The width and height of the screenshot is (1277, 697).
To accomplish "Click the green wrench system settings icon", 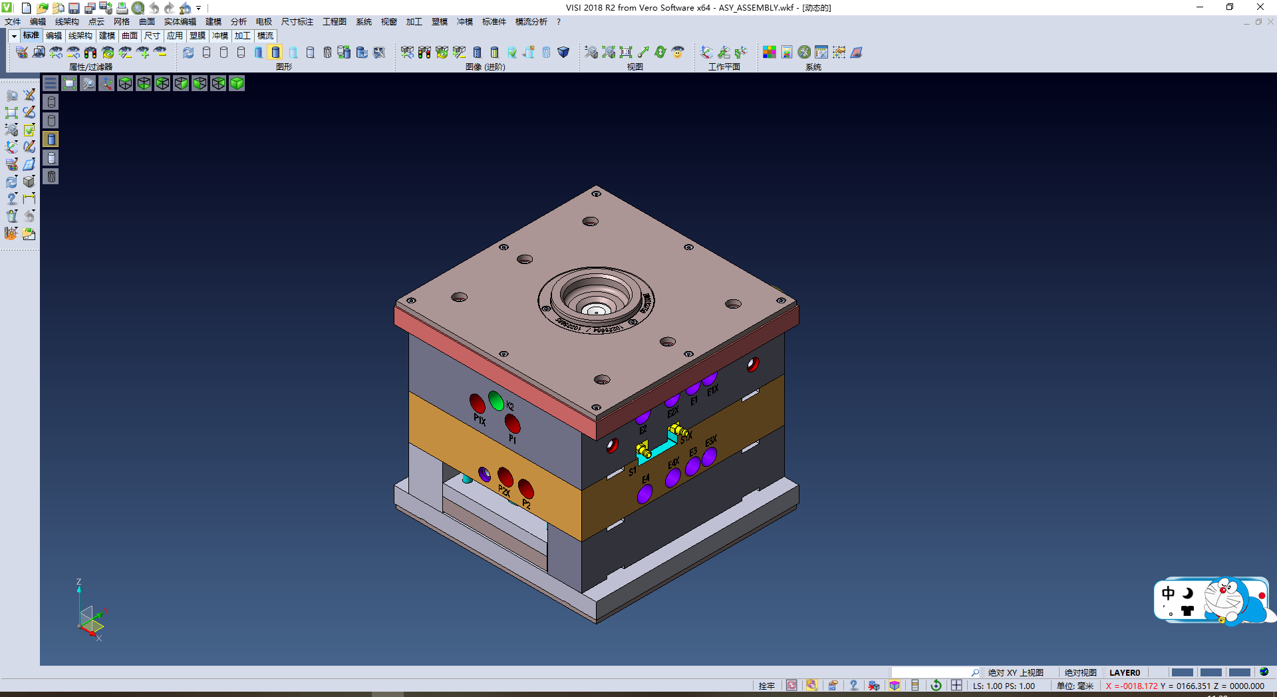I will [x=804, y=52].
